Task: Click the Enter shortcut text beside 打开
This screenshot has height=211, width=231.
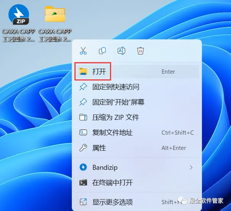Action: click(168, 72)
